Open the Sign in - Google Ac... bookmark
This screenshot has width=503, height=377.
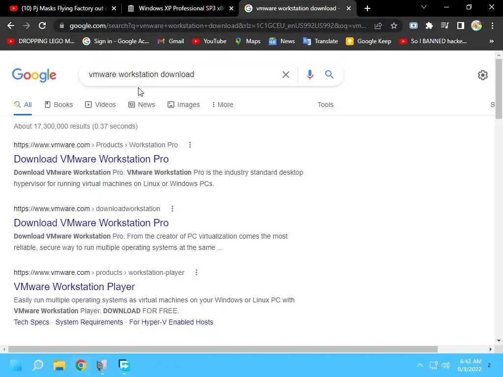point(116,41)
